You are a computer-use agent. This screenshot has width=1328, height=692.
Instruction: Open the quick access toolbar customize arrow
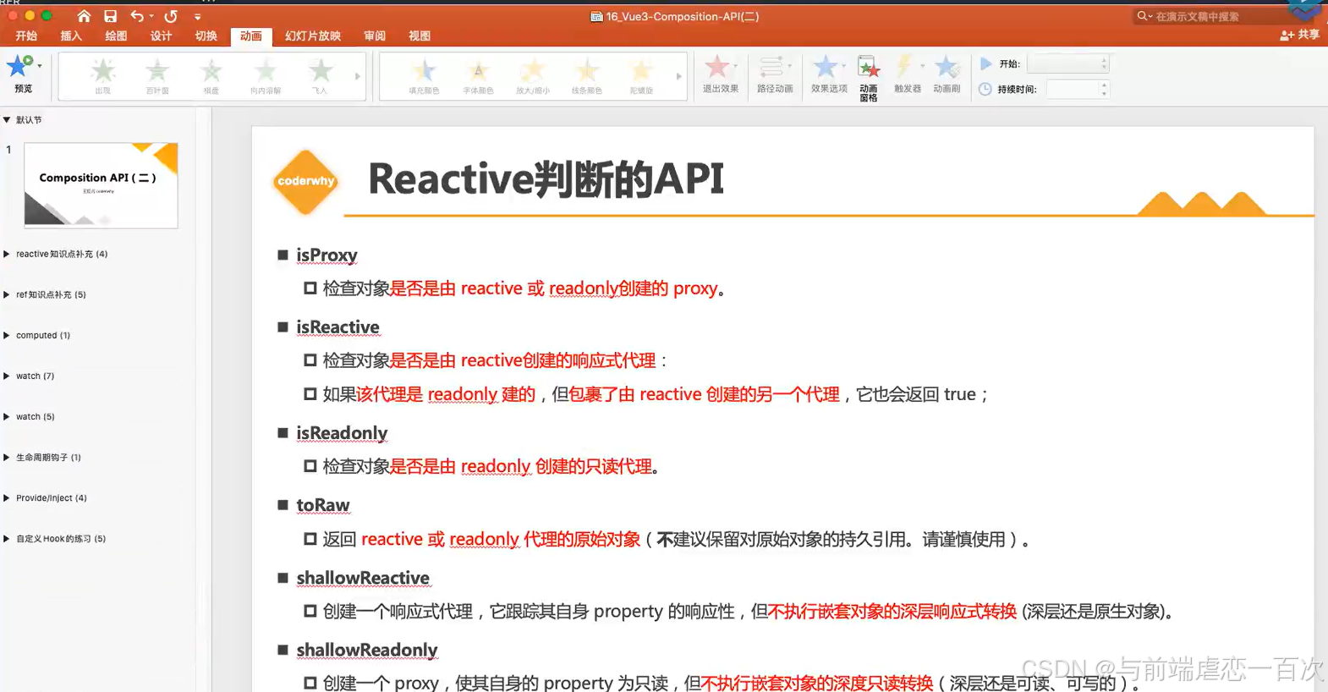(x=198, y=16)
